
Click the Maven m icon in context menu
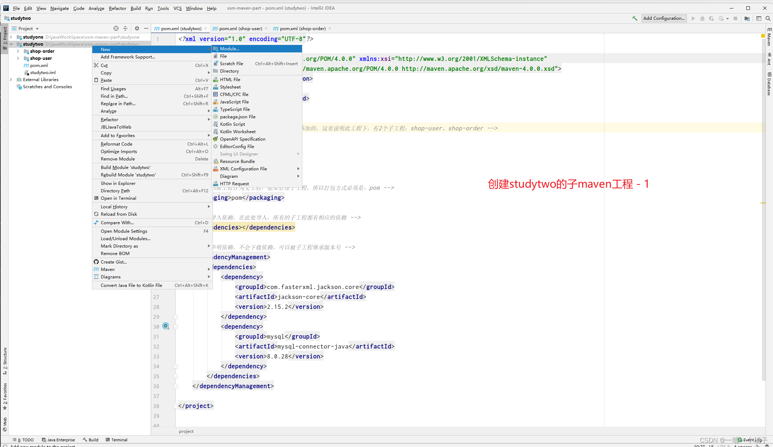[x=96, y=269]
